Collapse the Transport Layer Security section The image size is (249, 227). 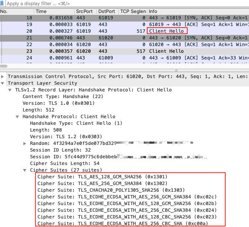3,83
